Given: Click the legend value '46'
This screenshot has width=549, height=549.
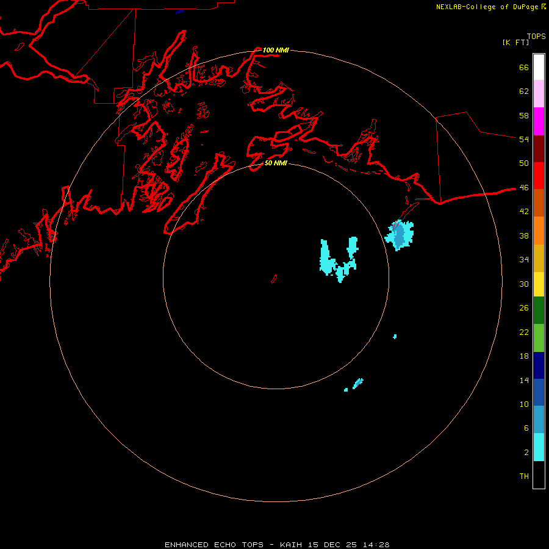Looking at the screenshot, I should click(x=524, y=188).
